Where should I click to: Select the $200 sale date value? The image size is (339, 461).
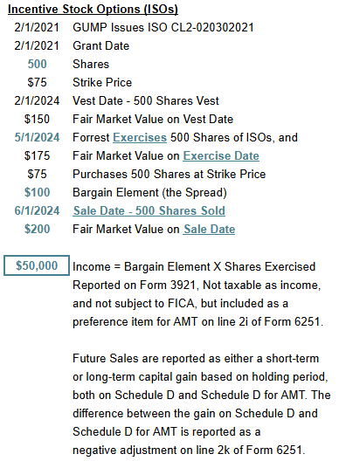coord(37,229)
